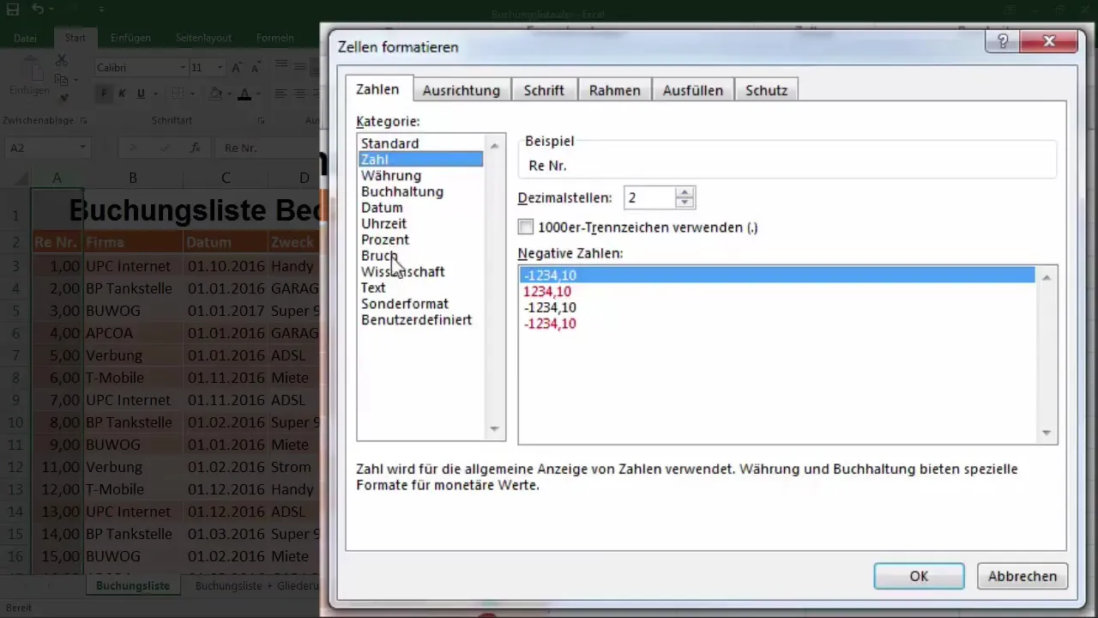Click the fill color bucket icon

[215, 94]
